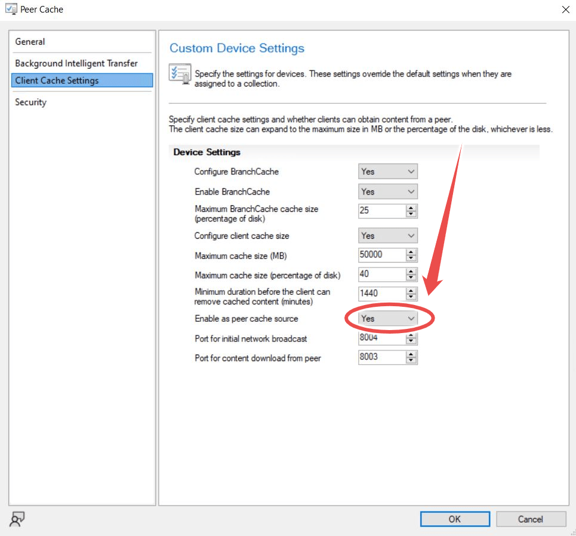Open the Configure client cache size dropdown
This screenshot has height=536, width=576.
click(x=387, y=236)
